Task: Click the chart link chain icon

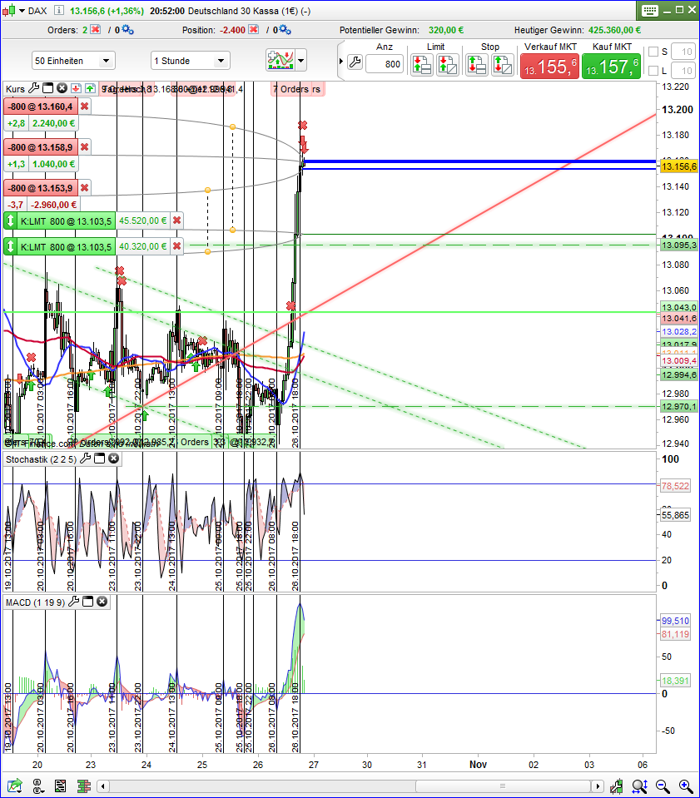Action: pyautogui.click(x=38, y=786)
